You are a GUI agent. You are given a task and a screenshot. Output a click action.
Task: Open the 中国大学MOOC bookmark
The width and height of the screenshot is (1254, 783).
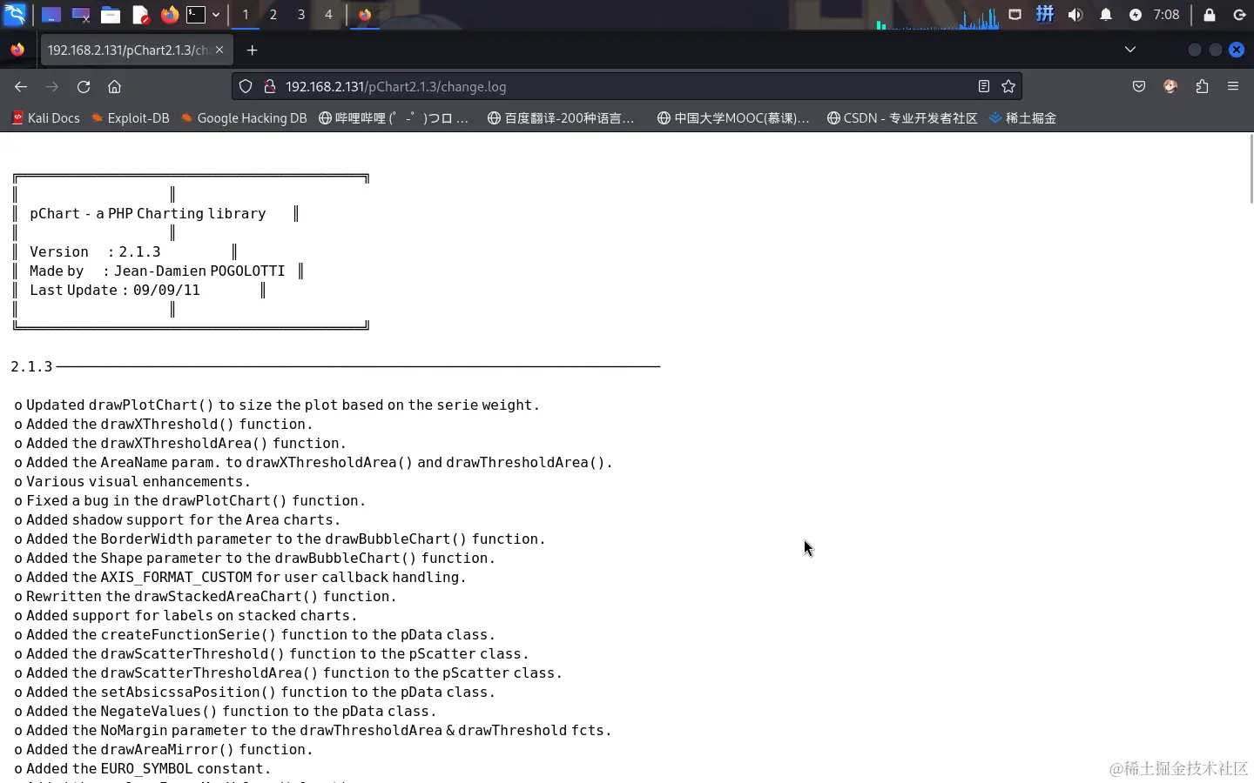pos(733,118)
